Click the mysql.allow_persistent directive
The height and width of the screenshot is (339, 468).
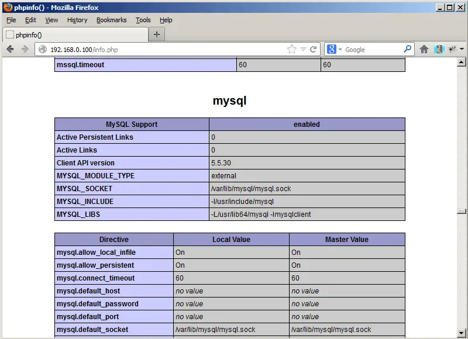(x=95, y=265)
